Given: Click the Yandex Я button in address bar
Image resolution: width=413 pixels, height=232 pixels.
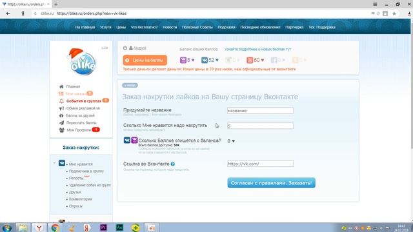Looking at the screenshot, I should click(23, 14).
